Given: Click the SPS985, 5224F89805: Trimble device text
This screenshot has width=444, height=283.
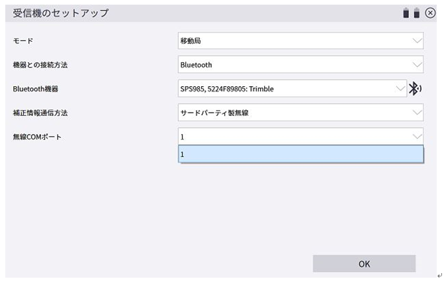Looking at the screenshot, I should pos(227,89).
